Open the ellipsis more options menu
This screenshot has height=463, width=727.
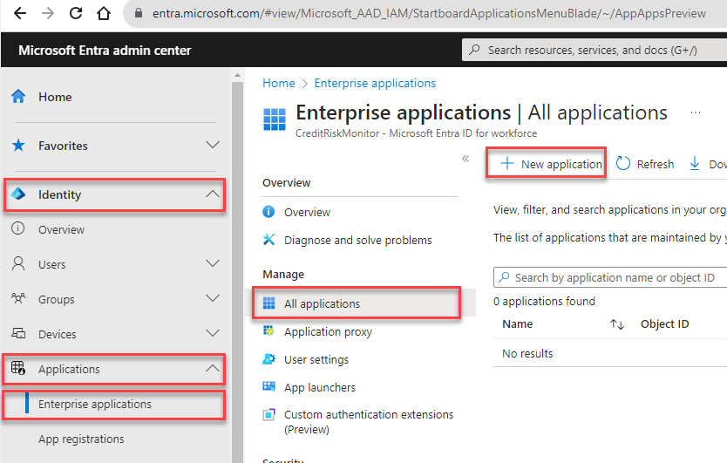[695, 112]
